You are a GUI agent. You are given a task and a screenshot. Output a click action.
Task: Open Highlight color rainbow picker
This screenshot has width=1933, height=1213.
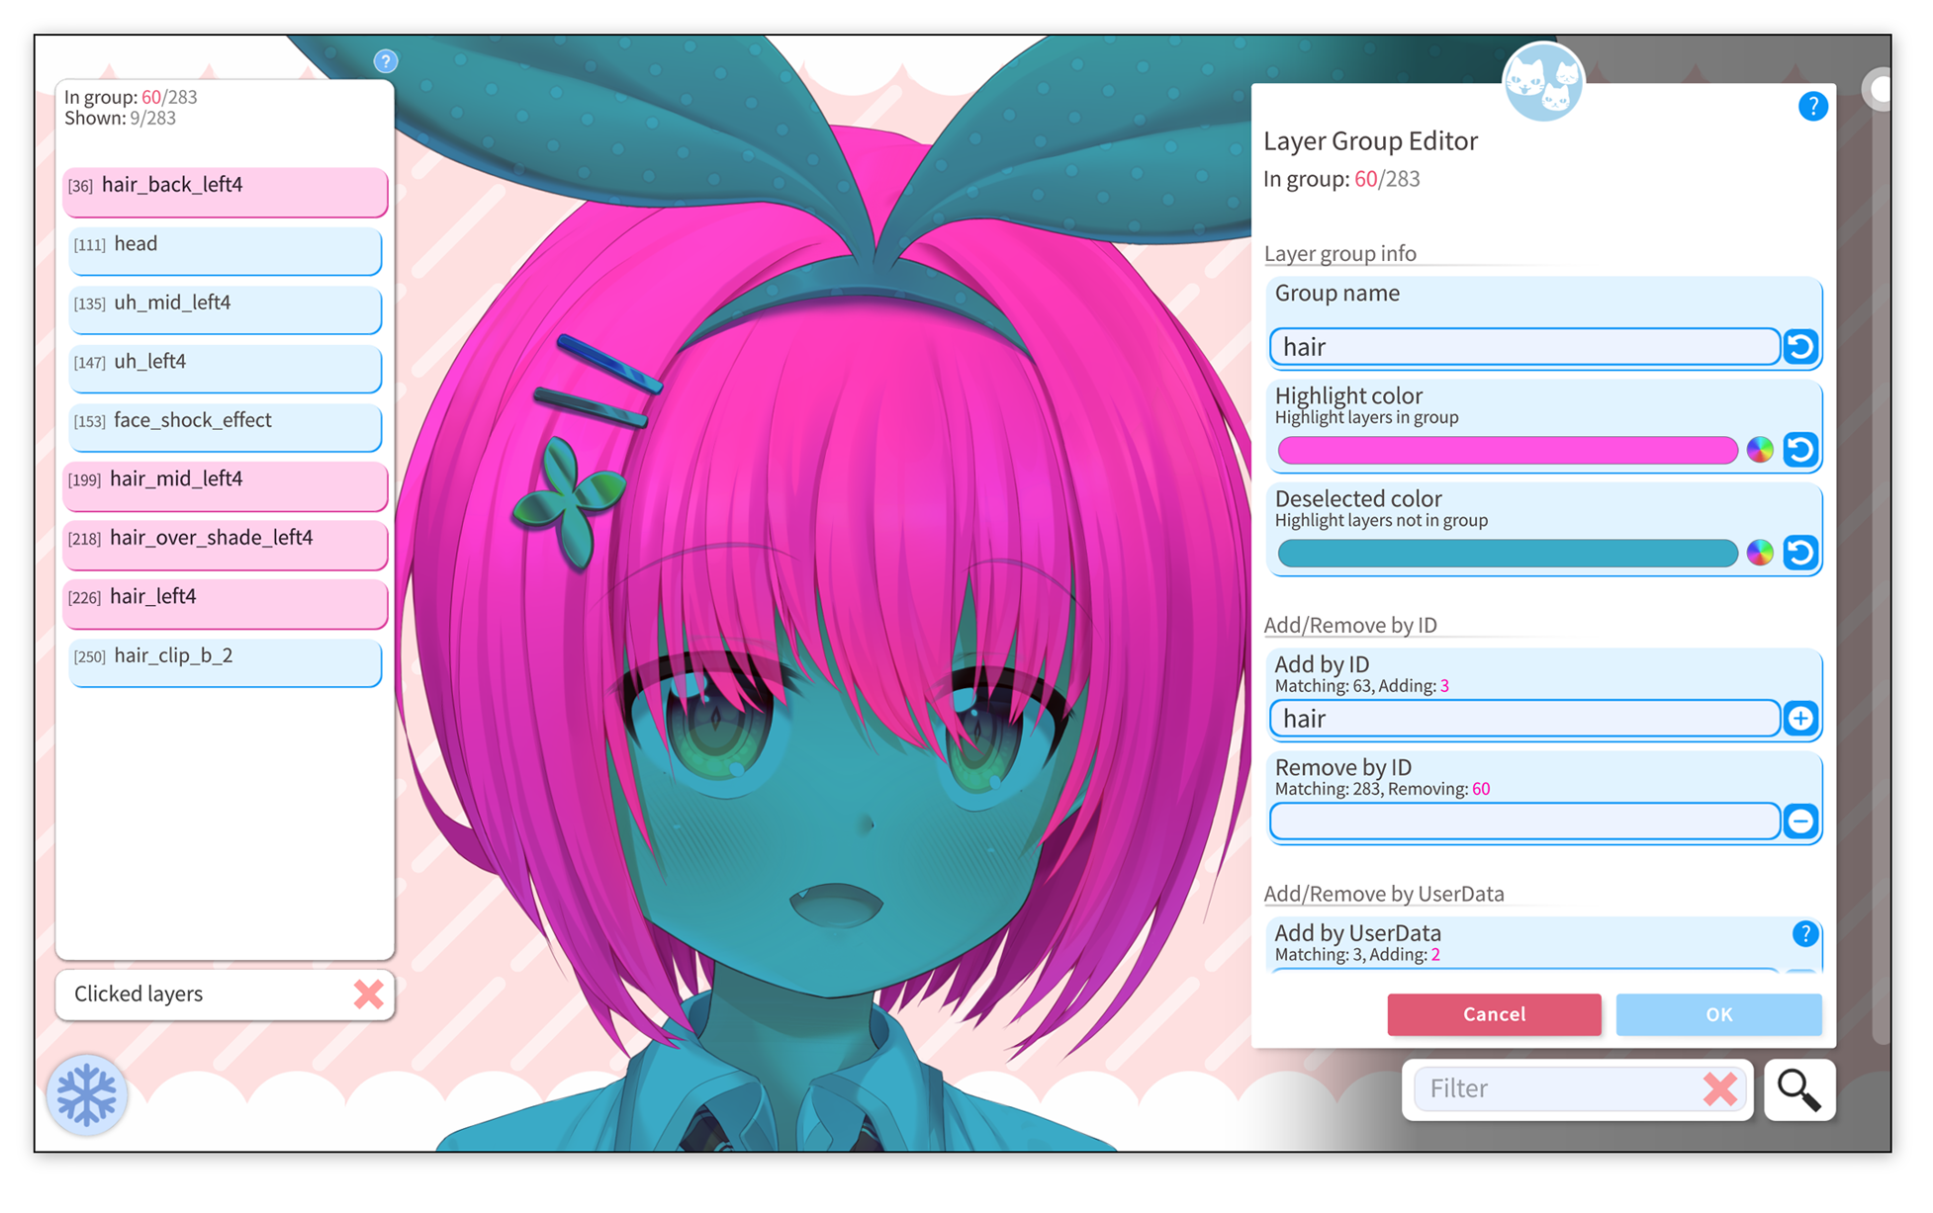(1760, 450)
